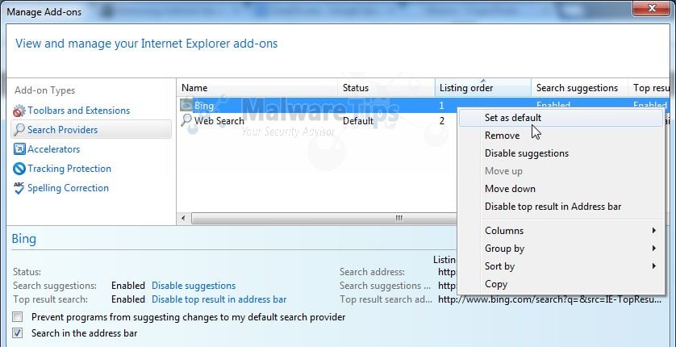Viewport: 676px width, 347px height.
Task: Select Search Providers add-on type
Action: coord(62,130)
